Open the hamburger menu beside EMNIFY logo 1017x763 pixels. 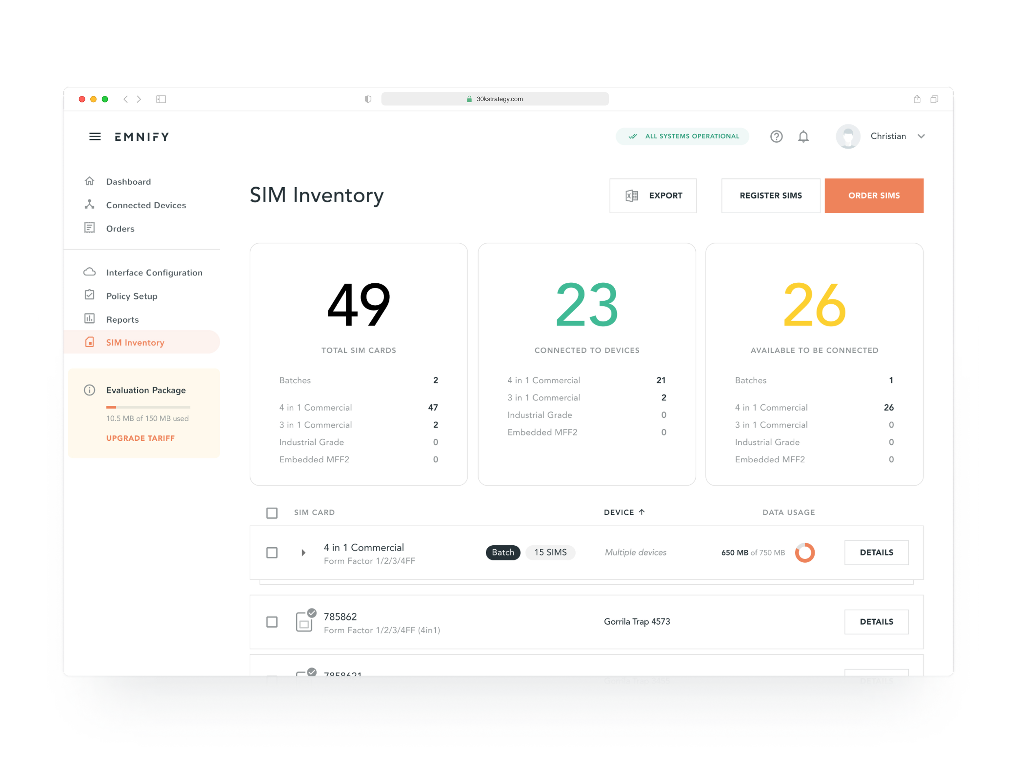coord(95,136)
